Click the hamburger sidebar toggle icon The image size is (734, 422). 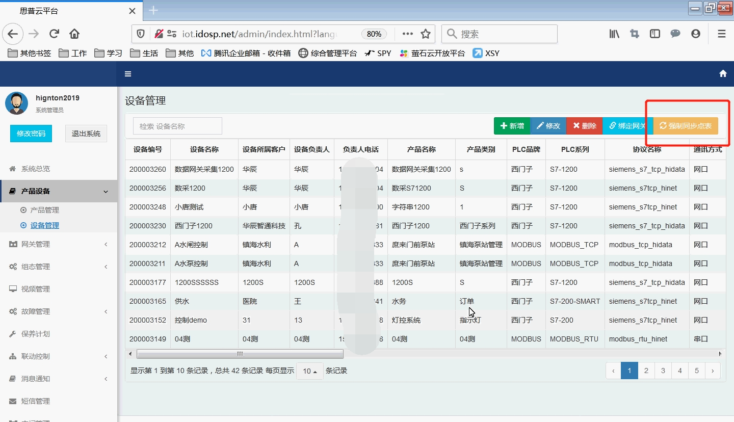pyautogui.click(x=128, y=74)
